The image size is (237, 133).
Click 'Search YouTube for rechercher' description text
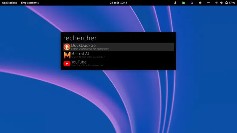tap(88, 65)
